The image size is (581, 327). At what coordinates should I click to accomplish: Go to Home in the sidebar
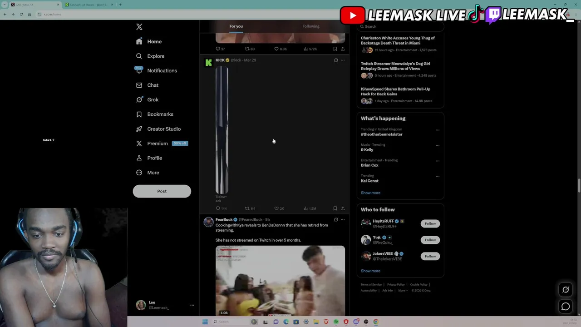pos(149,41)
